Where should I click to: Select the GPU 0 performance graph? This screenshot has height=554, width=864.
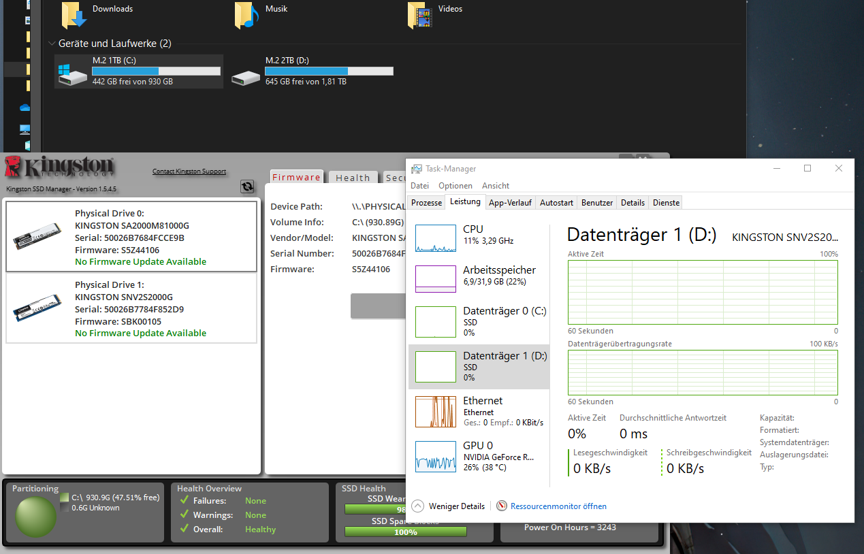tap(436, 456)
